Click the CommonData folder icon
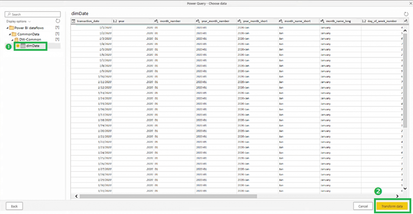 coord(14,34)
